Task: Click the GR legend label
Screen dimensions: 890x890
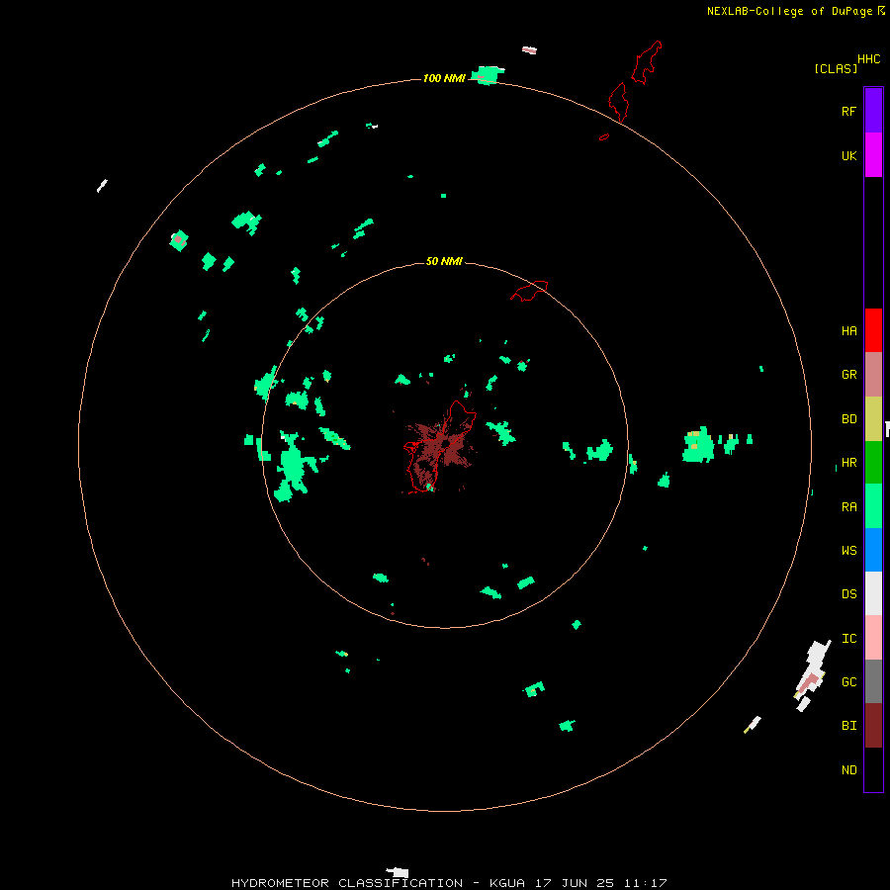Action: 848,375
